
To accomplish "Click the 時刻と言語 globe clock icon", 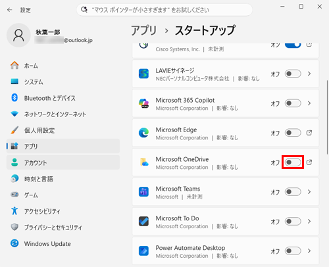I will (14, 179).
